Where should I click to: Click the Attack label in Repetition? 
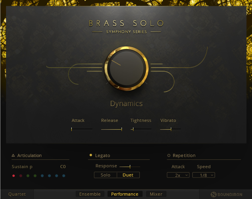pyautogui.click(x=178, y=167)
